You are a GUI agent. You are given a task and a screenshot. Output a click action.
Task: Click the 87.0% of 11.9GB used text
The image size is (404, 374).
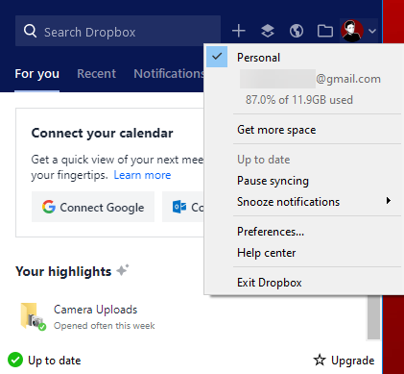(x=299, y=100)
